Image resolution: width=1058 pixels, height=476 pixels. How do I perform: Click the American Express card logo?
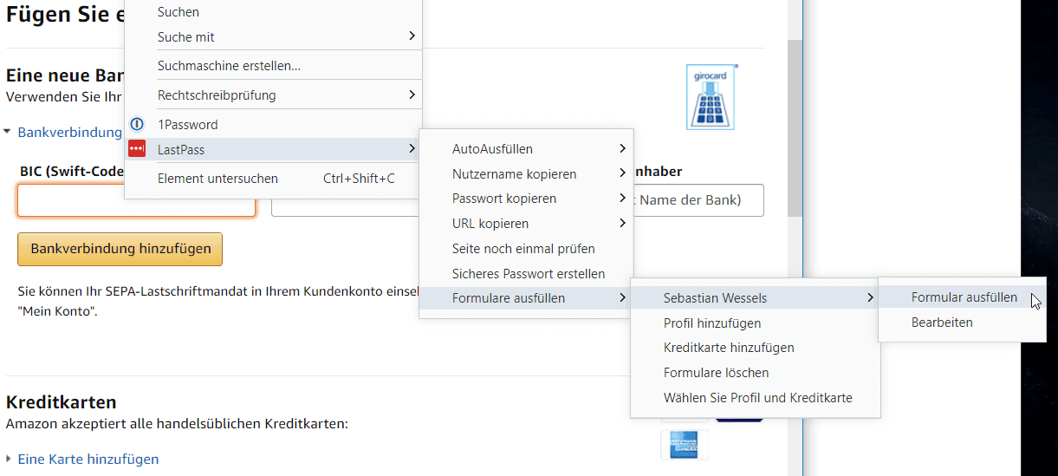(x=684, y=444)
